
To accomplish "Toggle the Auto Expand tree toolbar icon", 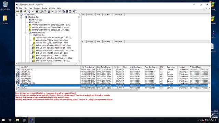I will click(29, 11).
